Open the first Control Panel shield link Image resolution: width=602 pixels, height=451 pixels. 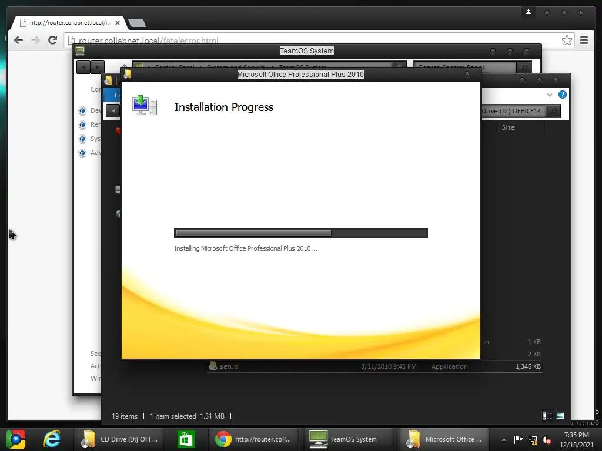click(x=82, y=111)
